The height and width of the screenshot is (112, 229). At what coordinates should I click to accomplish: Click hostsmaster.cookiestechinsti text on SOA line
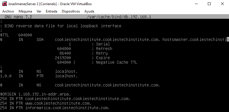point(194,40)
